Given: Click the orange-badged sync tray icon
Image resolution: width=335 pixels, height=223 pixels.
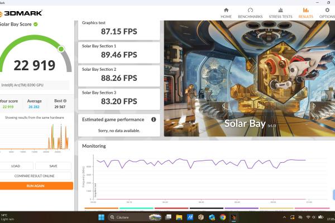Looking at the screenshot, I should pos(292,217).
